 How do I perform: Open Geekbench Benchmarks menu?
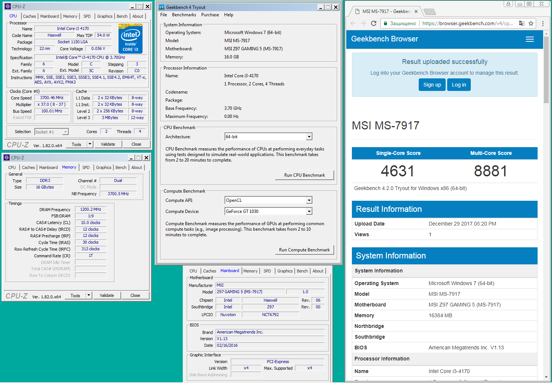pyautogui.click(x=184, y=15)
